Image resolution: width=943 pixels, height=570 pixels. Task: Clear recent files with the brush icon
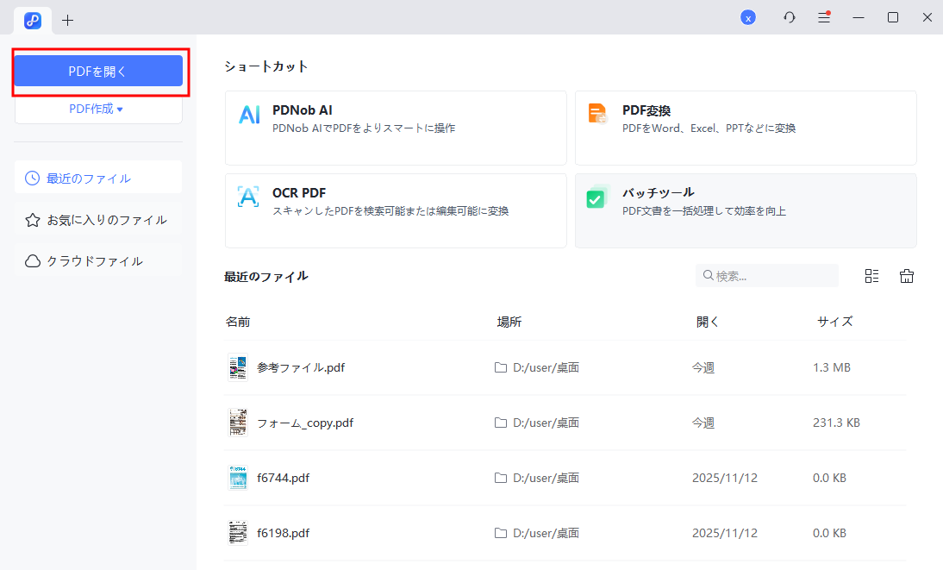tap(906, 275)
